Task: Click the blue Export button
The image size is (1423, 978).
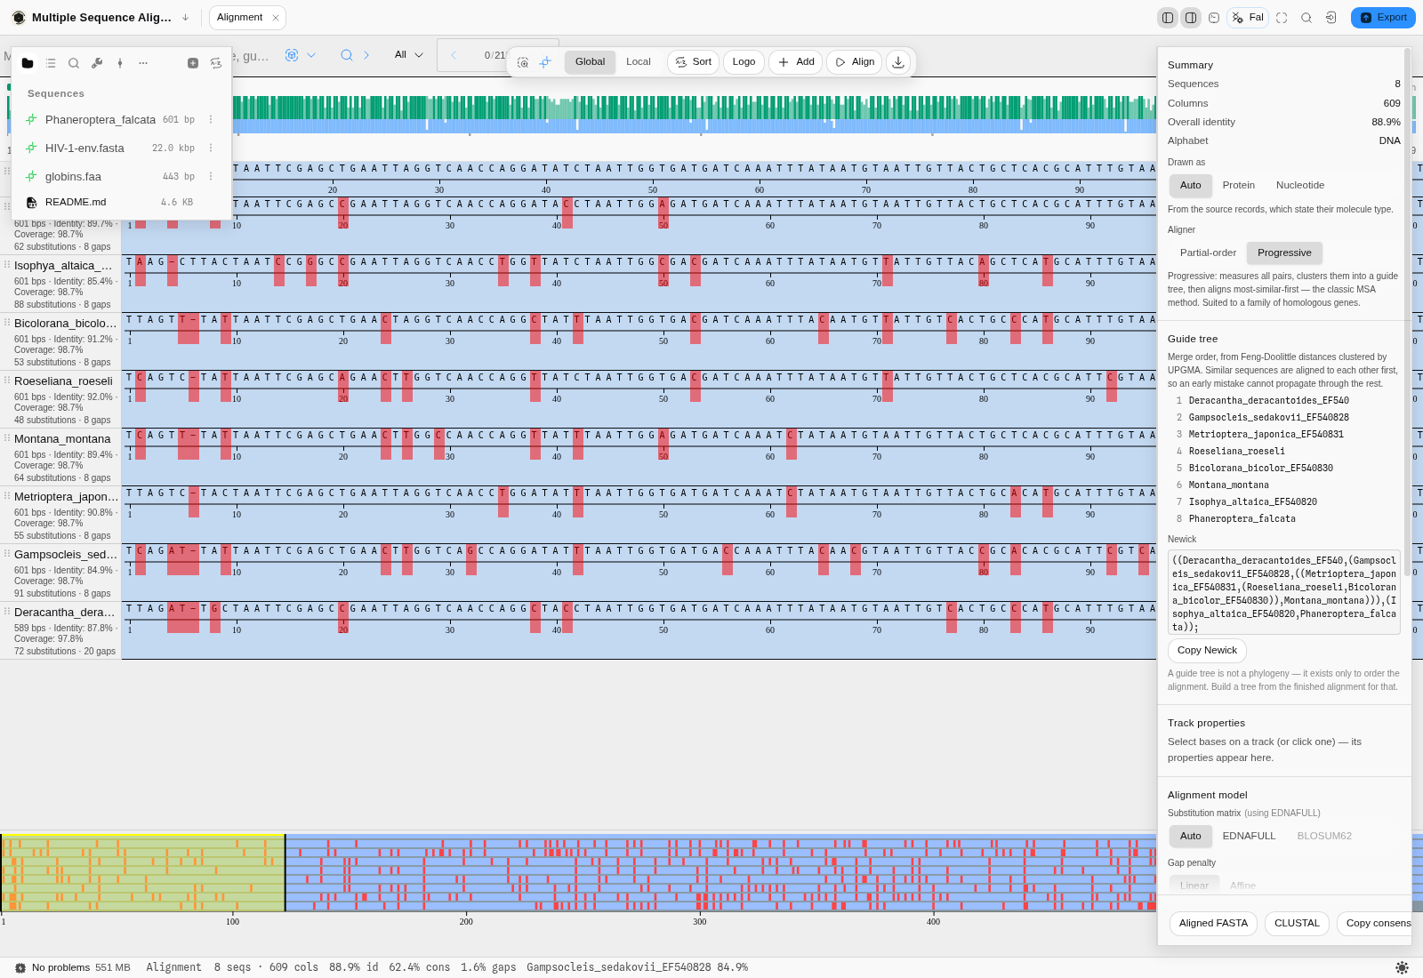Action: point(1383,18)
